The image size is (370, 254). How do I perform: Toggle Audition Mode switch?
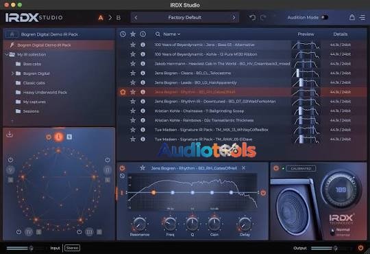click(x=325, y=17)
